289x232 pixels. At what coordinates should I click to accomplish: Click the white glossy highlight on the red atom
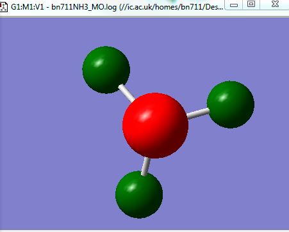(145, 116)
